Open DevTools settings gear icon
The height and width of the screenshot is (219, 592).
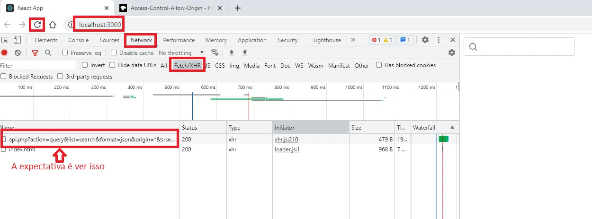[425, 40]
